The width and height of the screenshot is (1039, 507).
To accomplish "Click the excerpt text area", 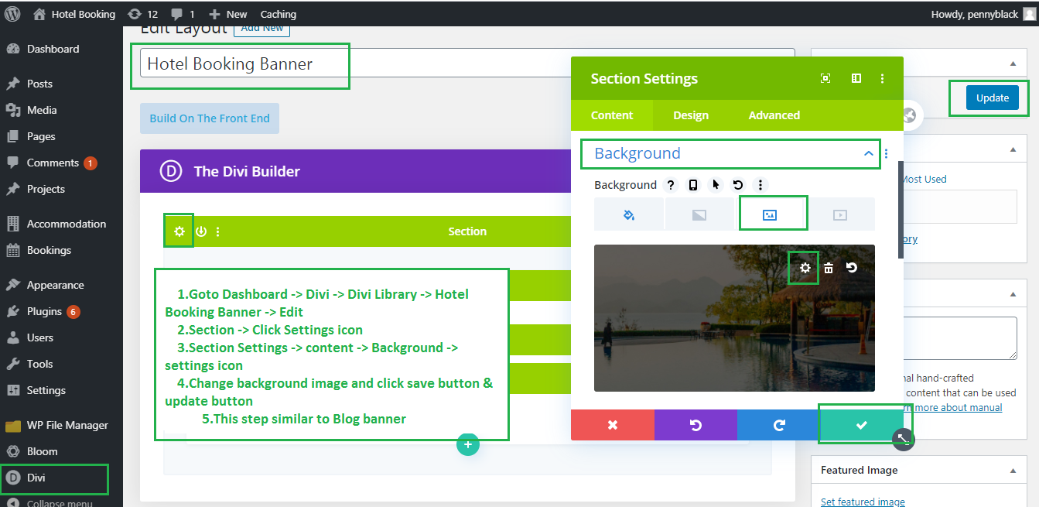I will click(960, 338).
